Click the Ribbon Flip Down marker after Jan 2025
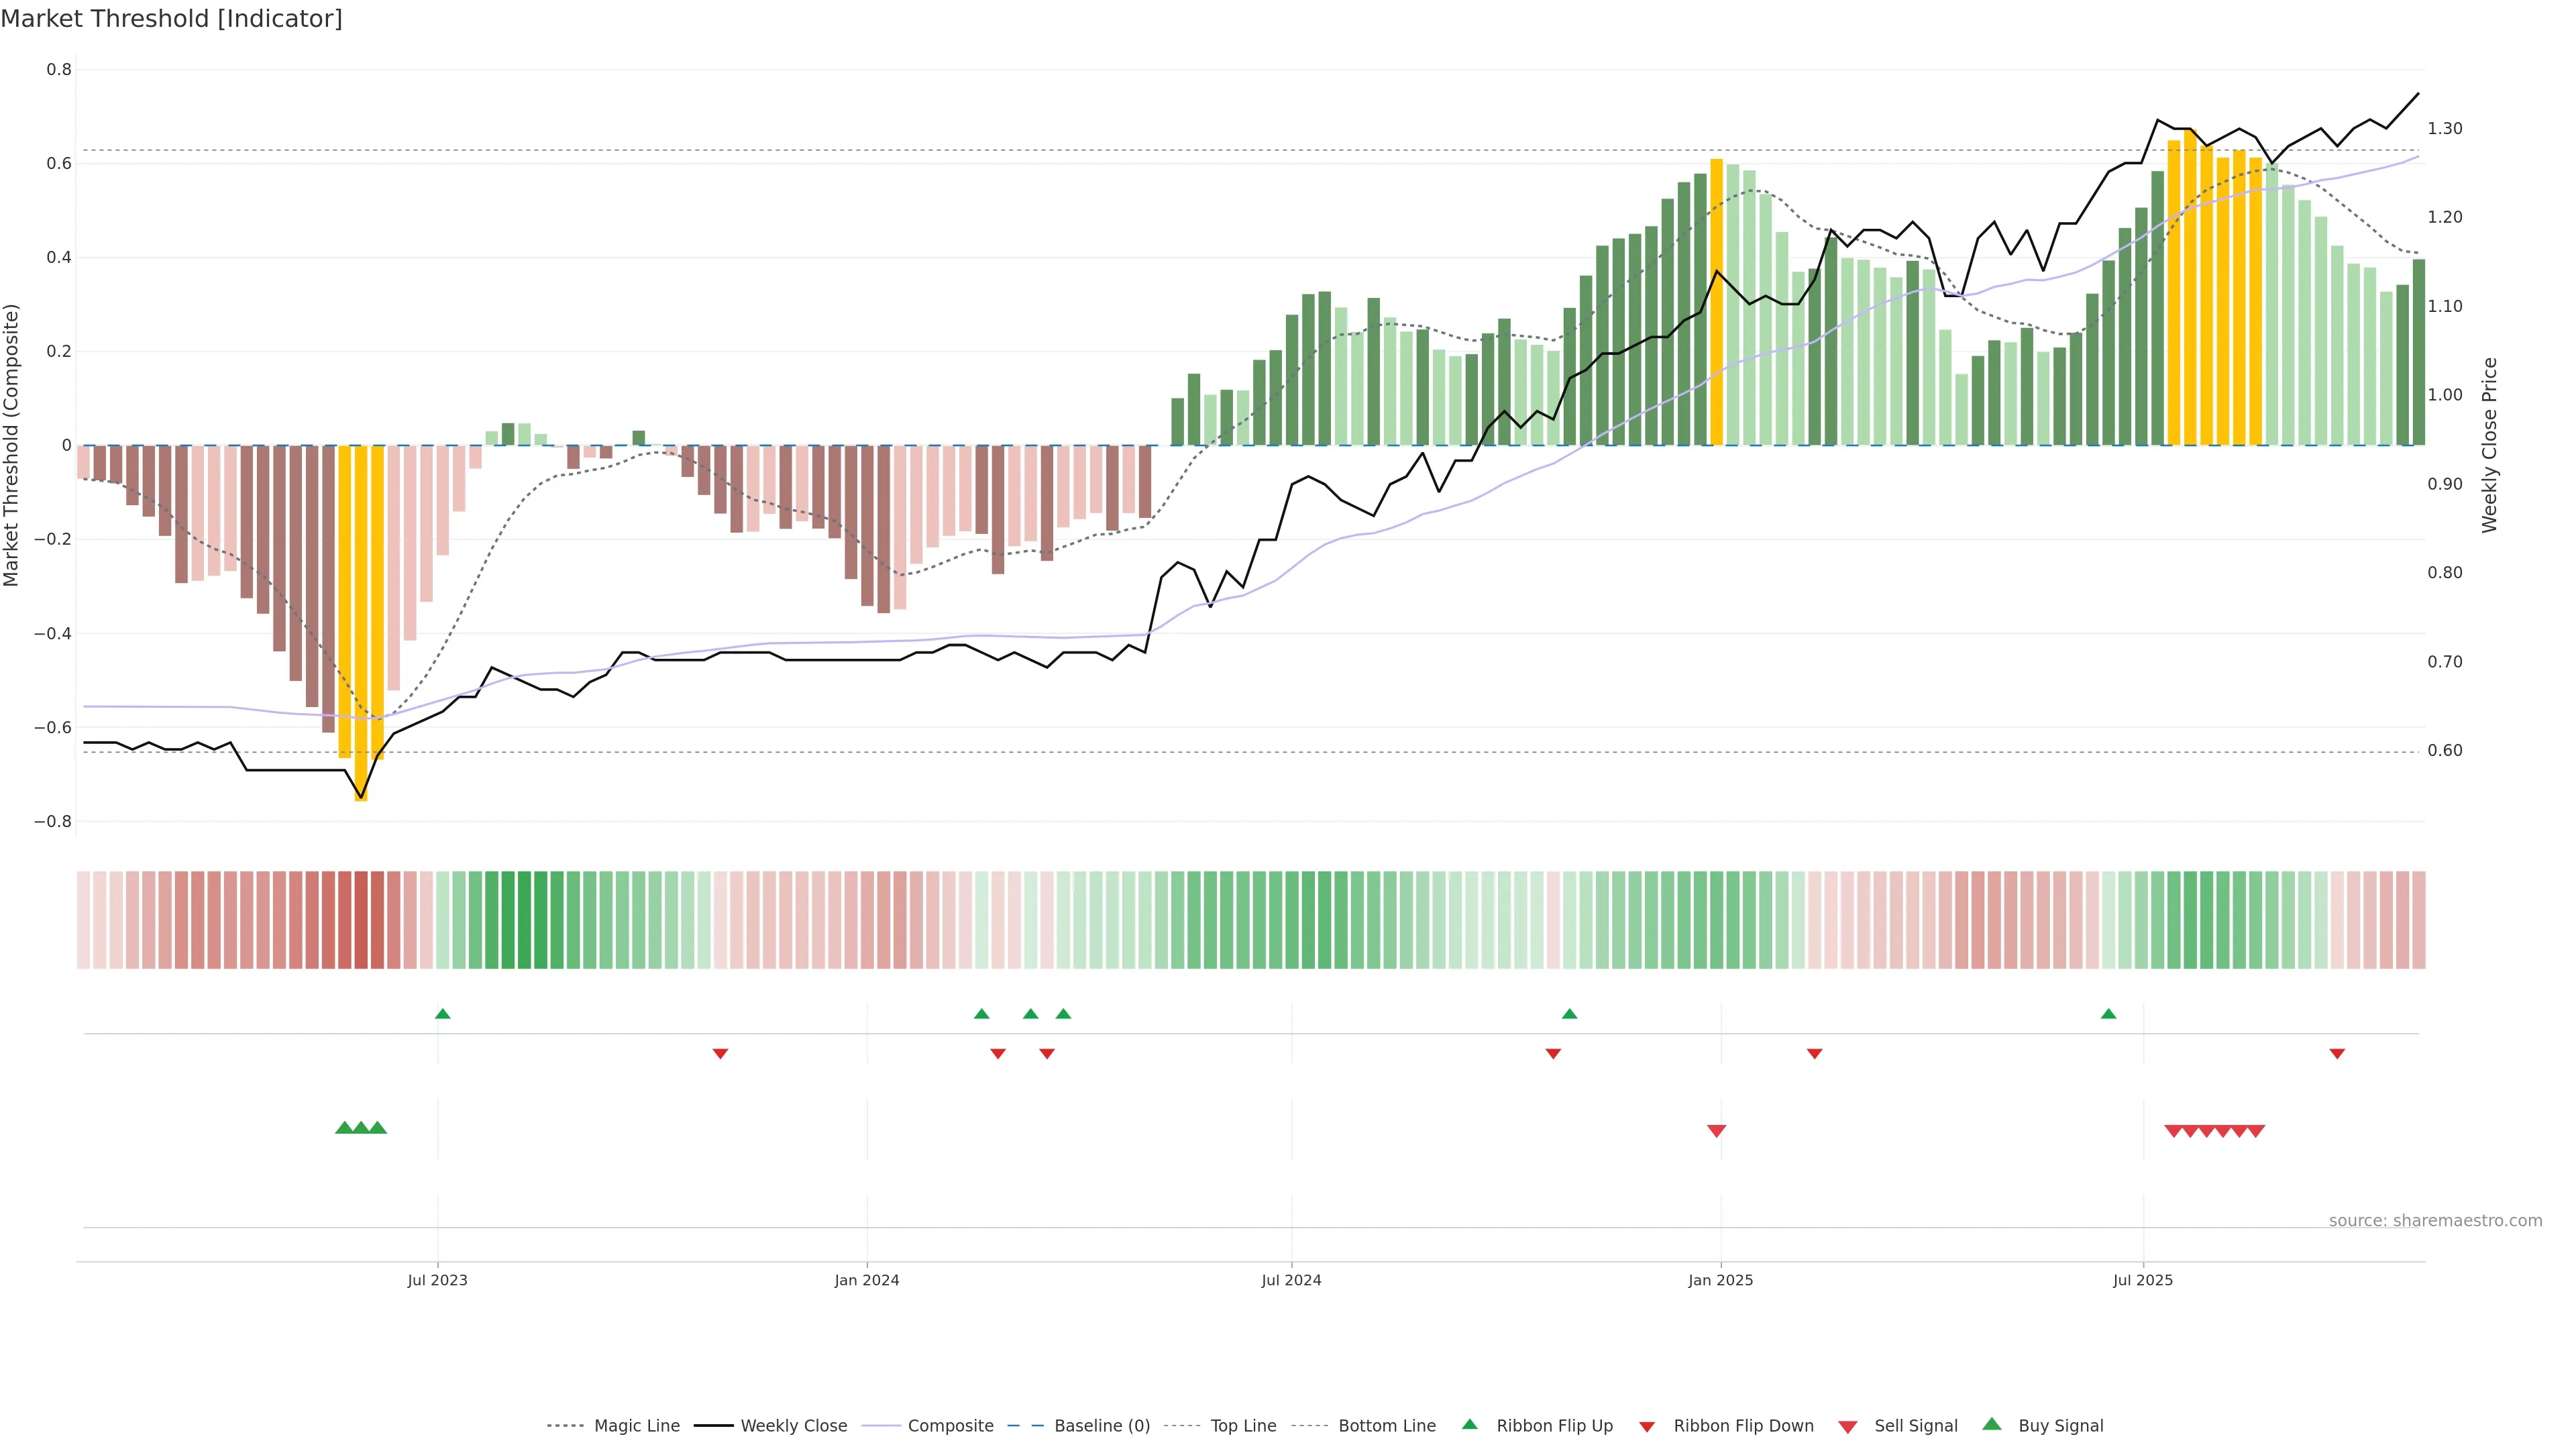Screen dimensions: 2576x1449 coord(1814,1054)
